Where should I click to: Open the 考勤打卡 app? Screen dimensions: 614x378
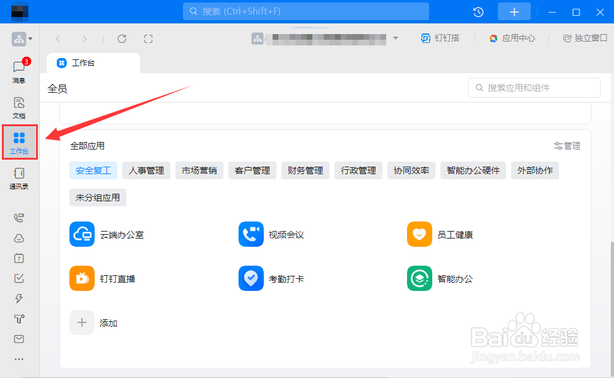click(271, 278)
